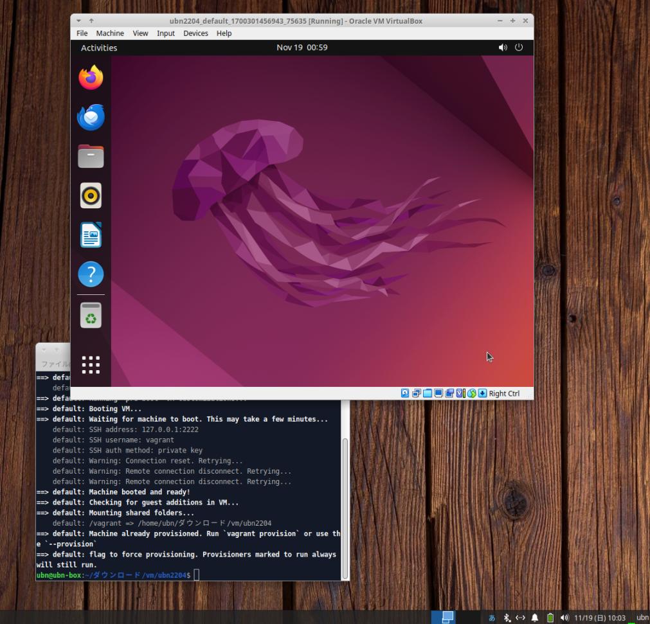This screenshot has width=650, height=624.
Task: Open the host clock showing 11/19 10:03
Action: click(x=600, y=618)
